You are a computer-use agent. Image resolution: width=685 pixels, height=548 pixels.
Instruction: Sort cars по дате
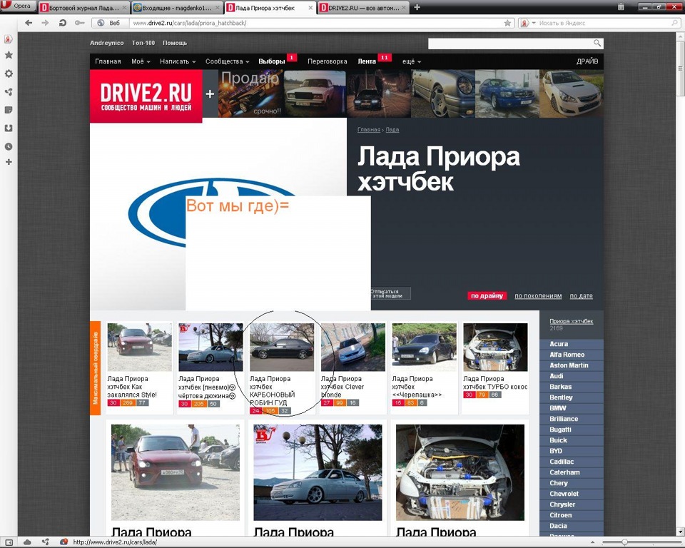tap(581, 296)
